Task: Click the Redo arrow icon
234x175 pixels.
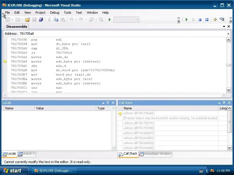Action: click(x=81, y=20)
